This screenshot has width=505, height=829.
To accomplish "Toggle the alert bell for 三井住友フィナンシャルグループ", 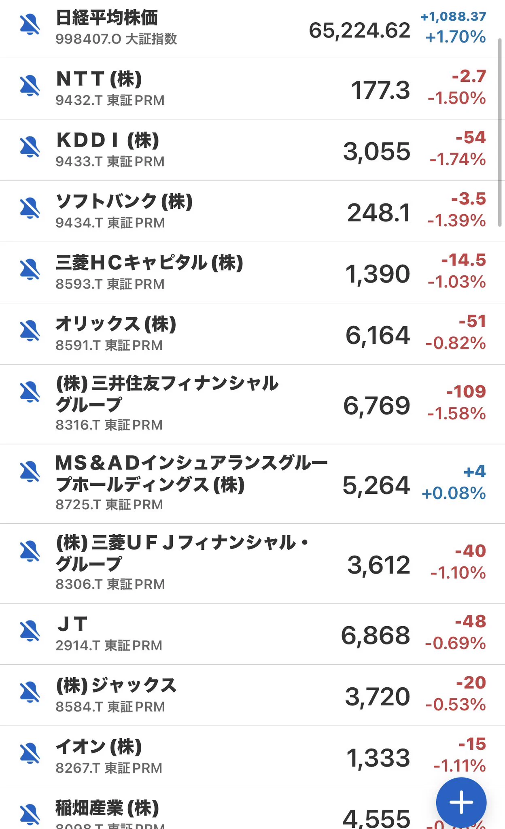I will click(x=30, y=392).
